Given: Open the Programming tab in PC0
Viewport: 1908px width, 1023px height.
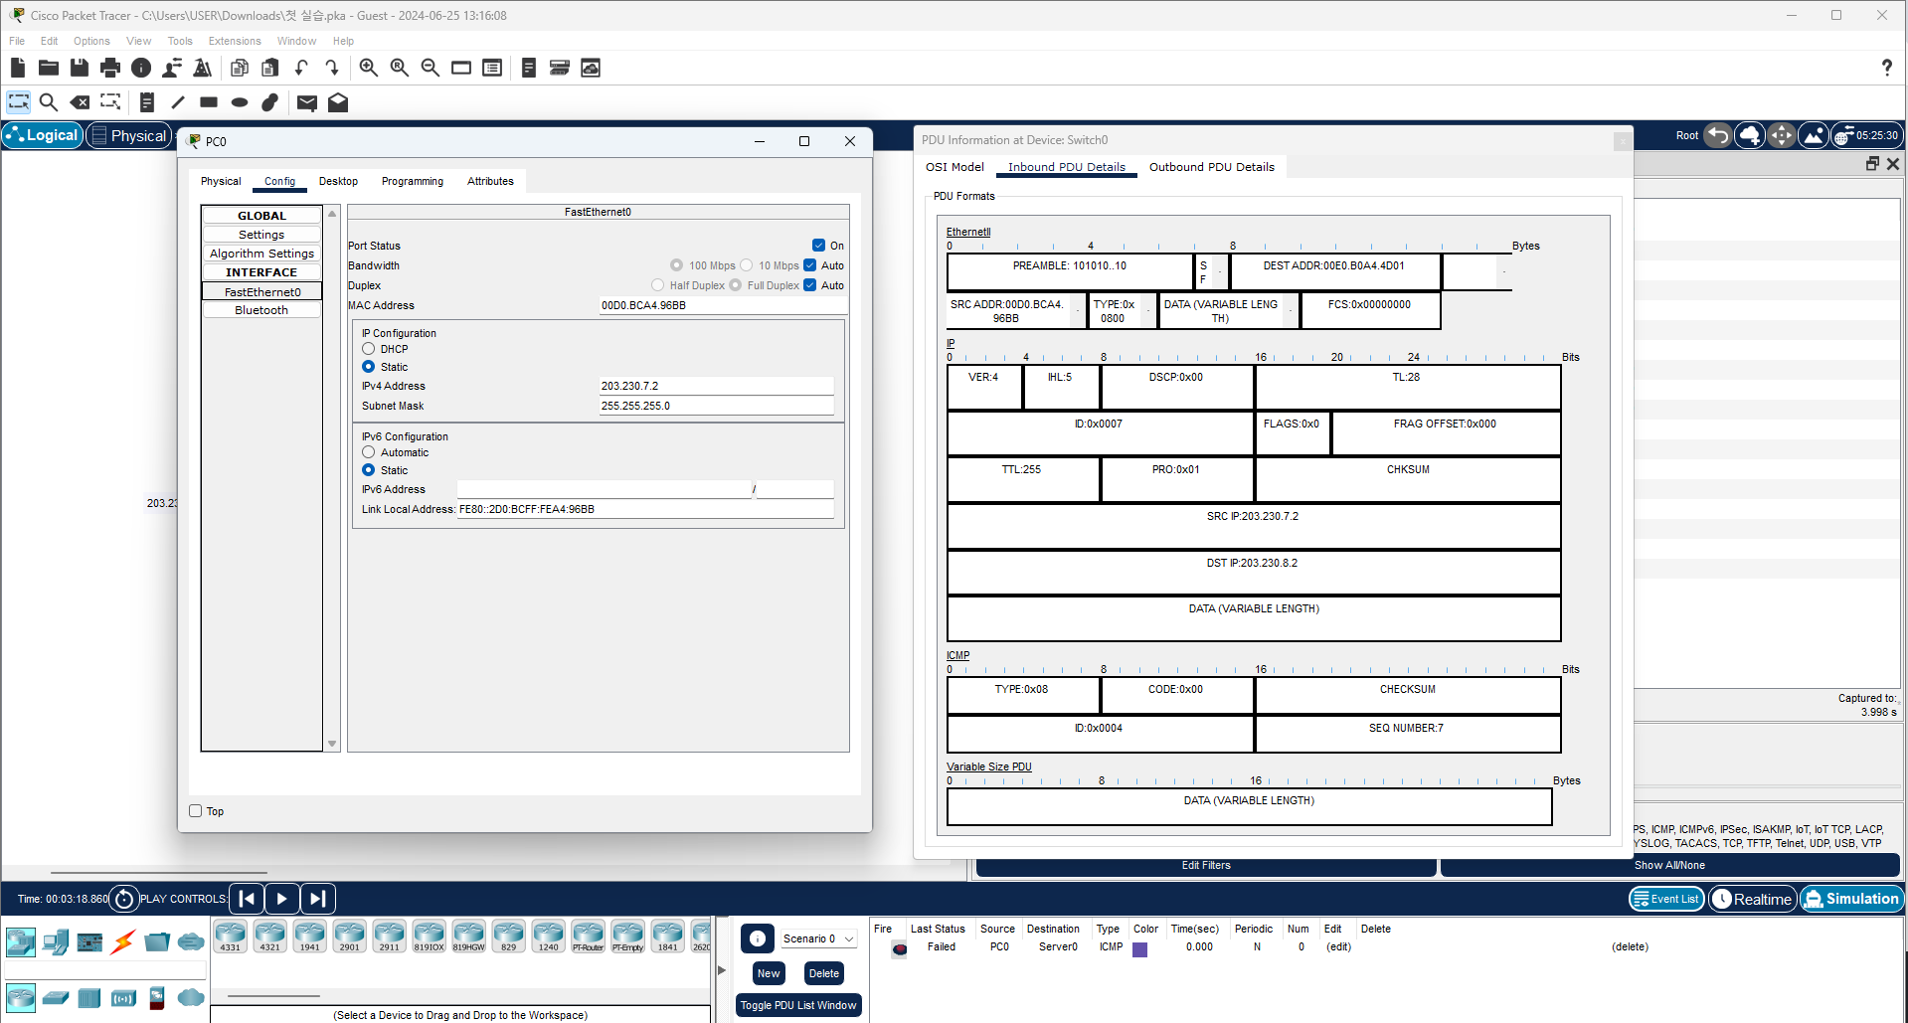Looking at the screenshot, I should click(x=413, y=181).
